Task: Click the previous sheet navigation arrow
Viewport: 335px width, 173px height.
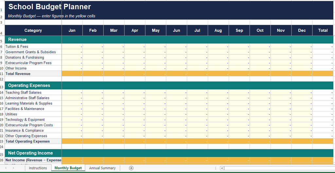Action: [x=6, y=168]
